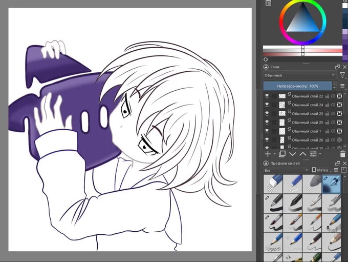Screen dimensions: 348x262
Task: Hide layer Обычный слой 25
Action: coord(267,122)
